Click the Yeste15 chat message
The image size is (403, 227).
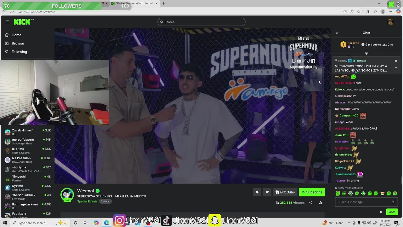click(x=347, y=181)
